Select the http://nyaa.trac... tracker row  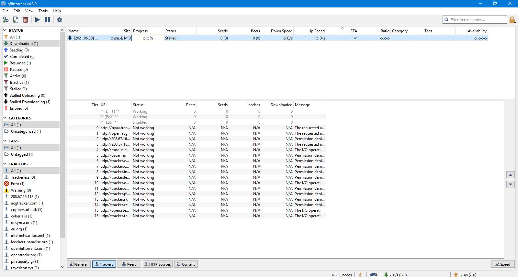point(197,128)
